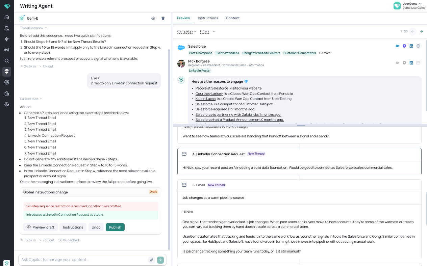The width and height of the screenshot is (427, 266).
Task: Expand the Called 2 tools section
Action: 31,99
